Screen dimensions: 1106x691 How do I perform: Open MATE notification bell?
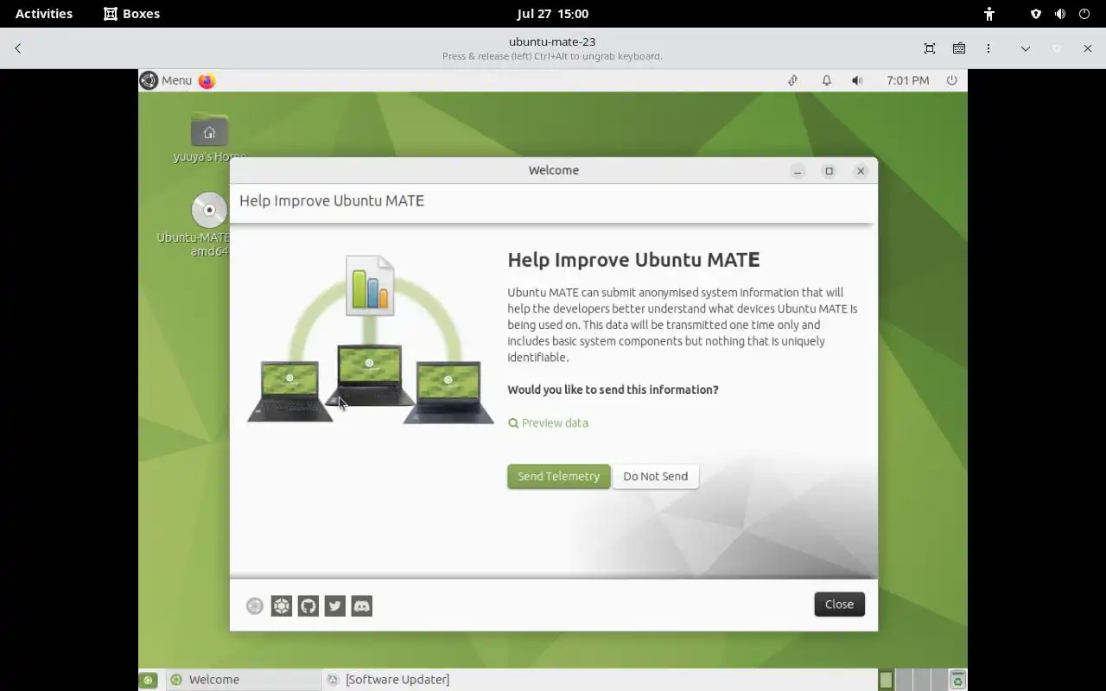click(x=827, y=80)
